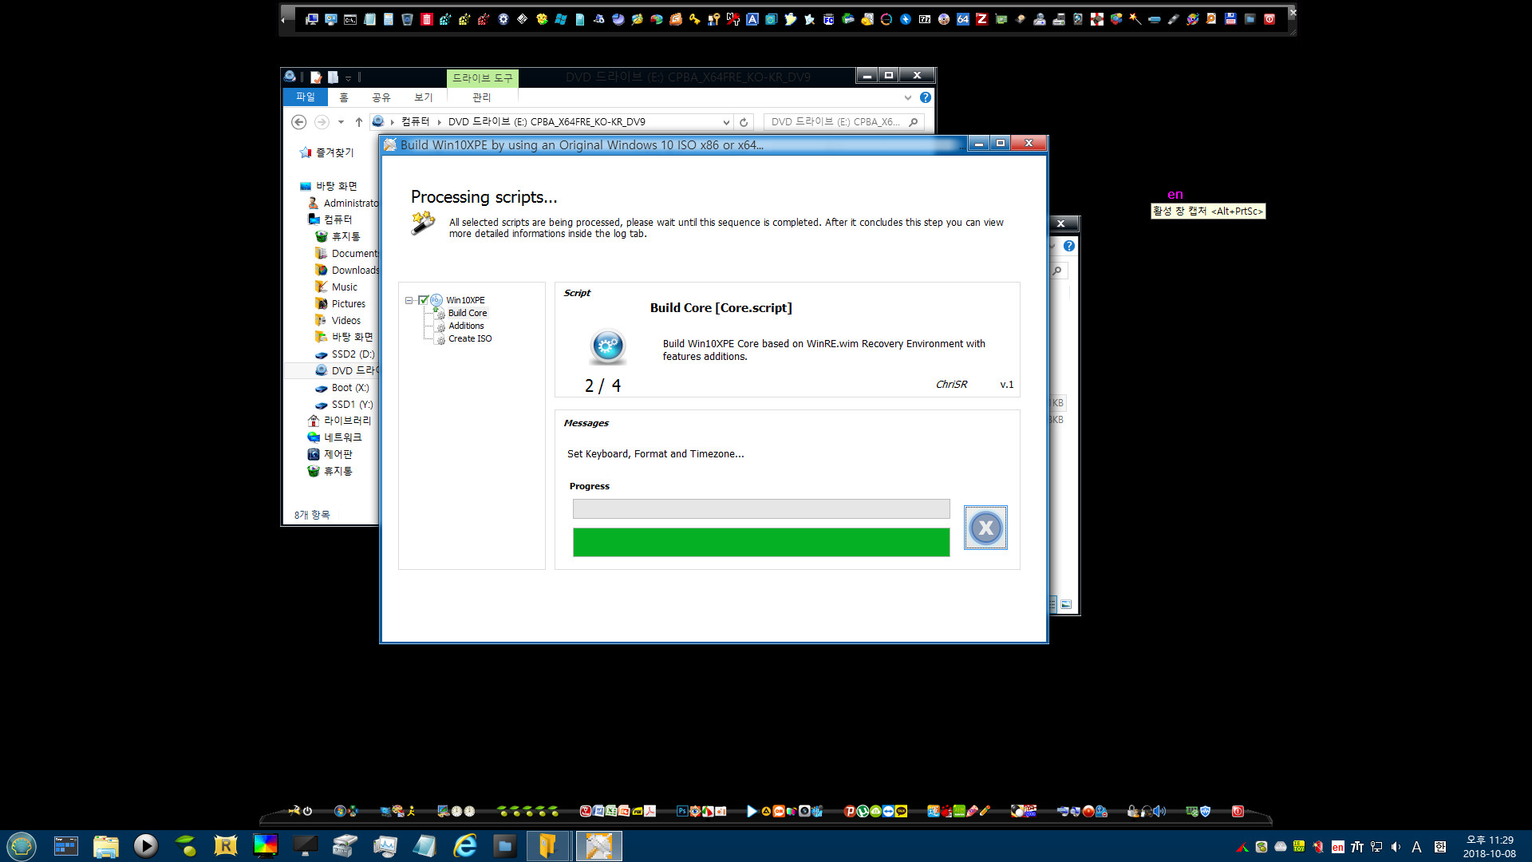
Task: Click the red Z icon in top dock
Action: 982,19
